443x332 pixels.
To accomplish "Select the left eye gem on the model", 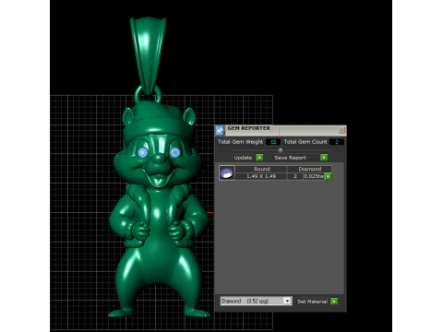I will pos(143,152).
